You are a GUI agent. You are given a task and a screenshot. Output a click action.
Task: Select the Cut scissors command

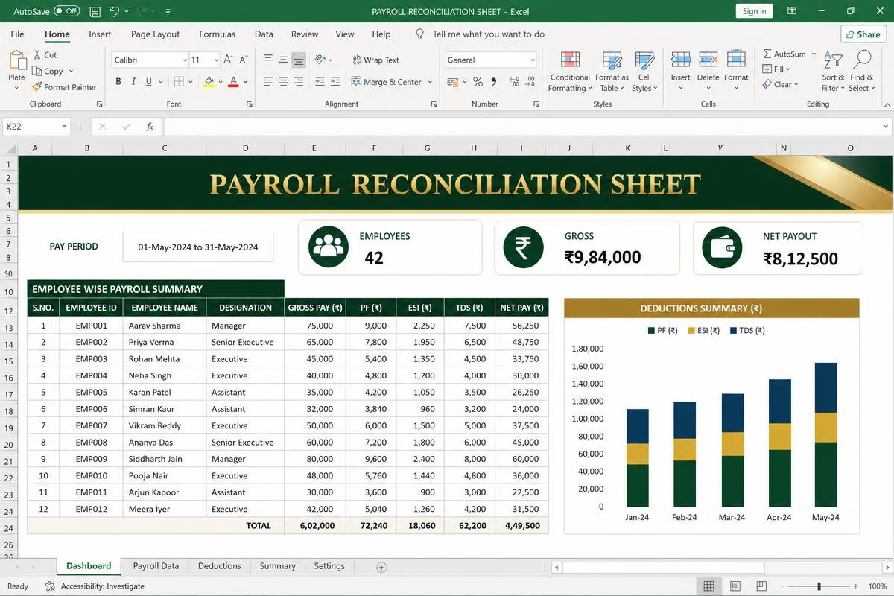(45, 54)
